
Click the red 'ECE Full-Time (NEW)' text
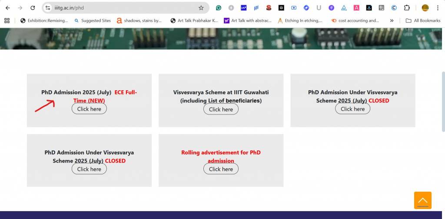click(105, 97)
